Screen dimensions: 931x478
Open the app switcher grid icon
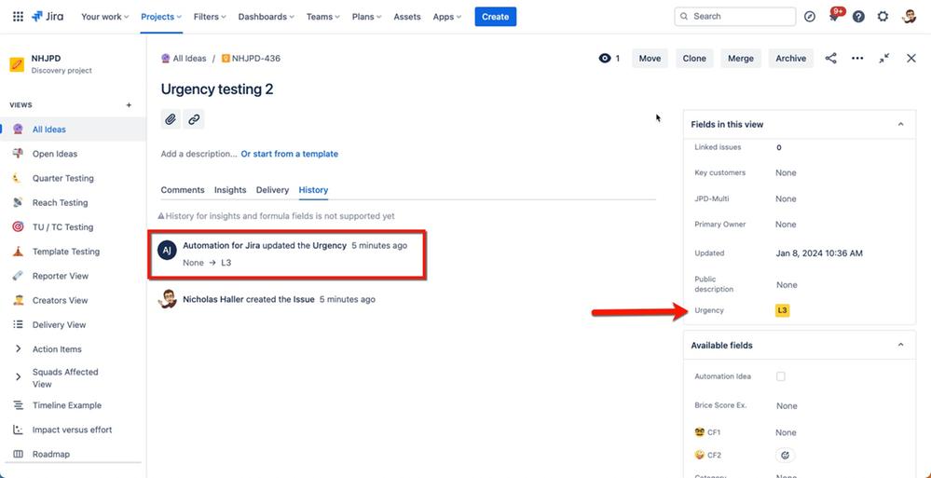point(18,17)
